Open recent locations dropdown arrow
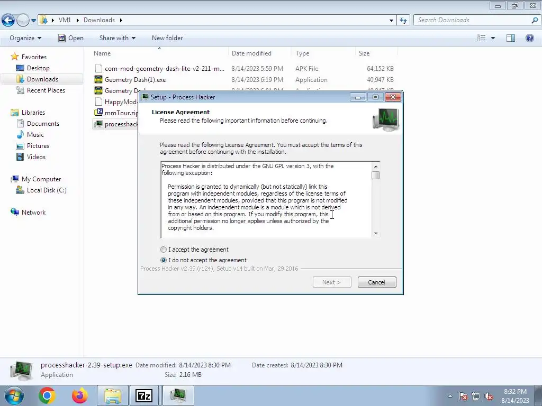The width and height of the screenshot is (542, 406). pyautogui.click(x=33, y=21)
